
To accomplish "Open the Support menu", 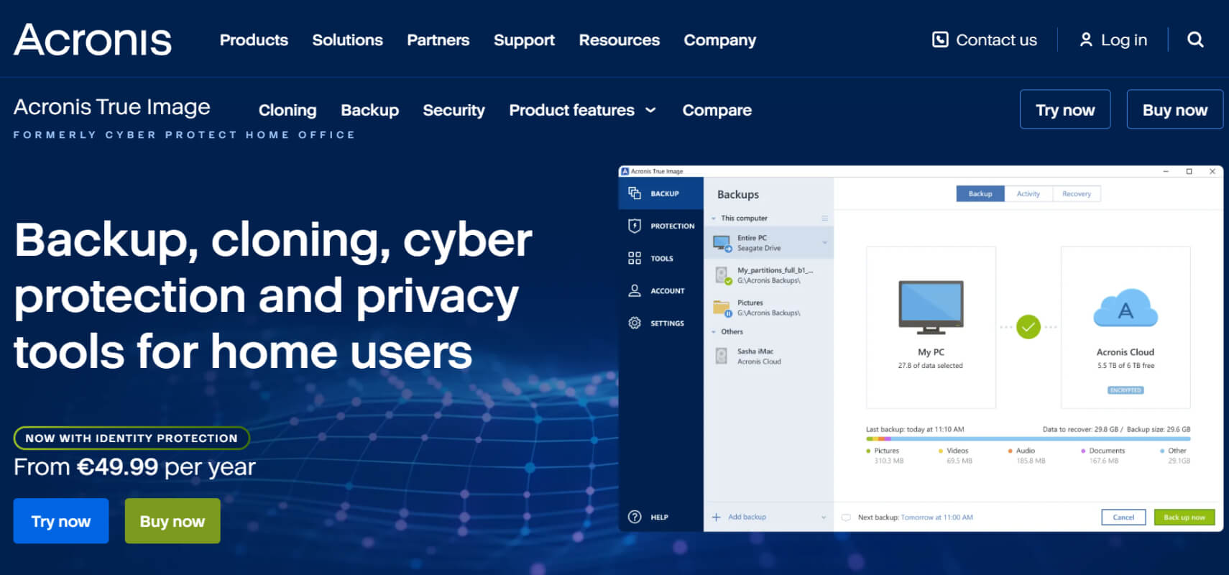I will [524, 40].
